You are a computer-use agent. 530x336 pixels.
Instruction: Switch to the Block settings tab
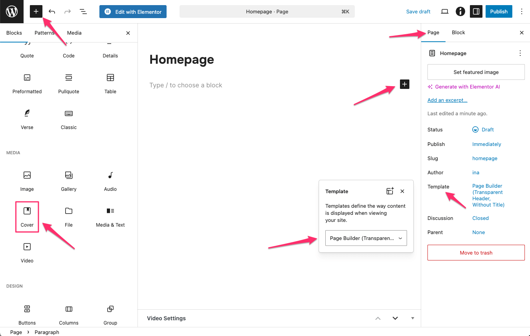pos(458,33)
